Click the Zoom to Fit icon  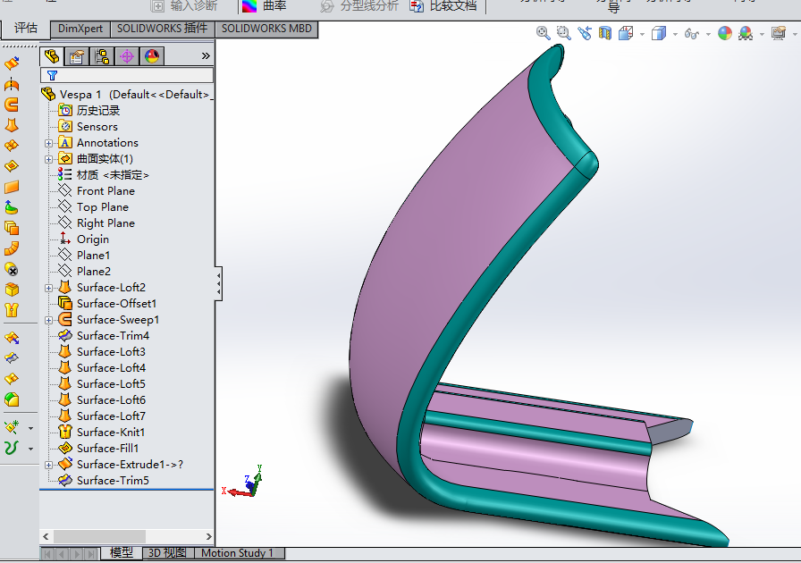[x=543, y=33]
